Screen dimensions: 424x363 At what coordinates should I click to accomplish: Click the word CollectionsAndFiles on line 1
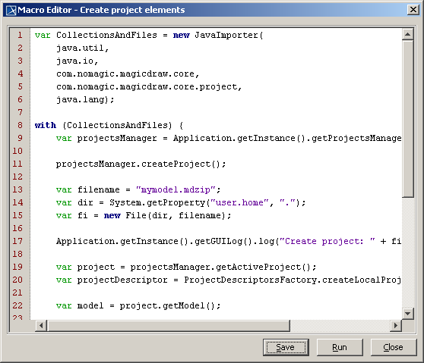(106, 35)
